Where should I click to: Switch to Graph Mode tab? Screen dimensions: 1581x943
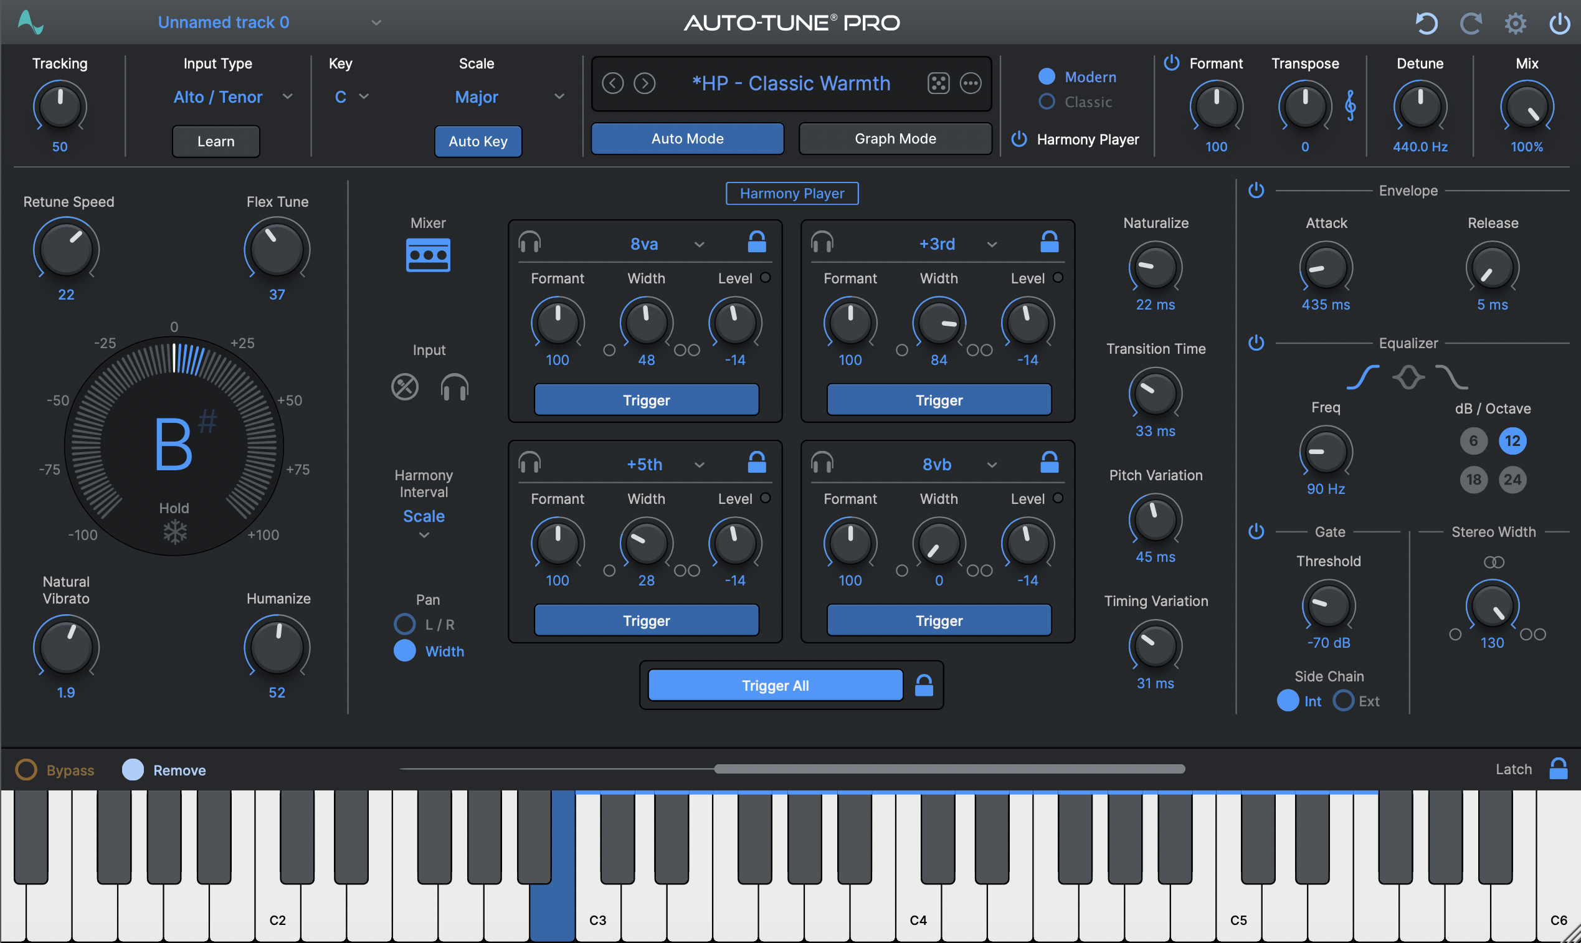895,138
